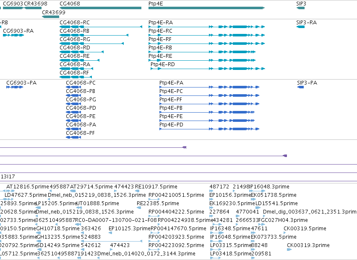
Task: Open the Ptp4E-PB protein label
Action: tap(171, 108)
